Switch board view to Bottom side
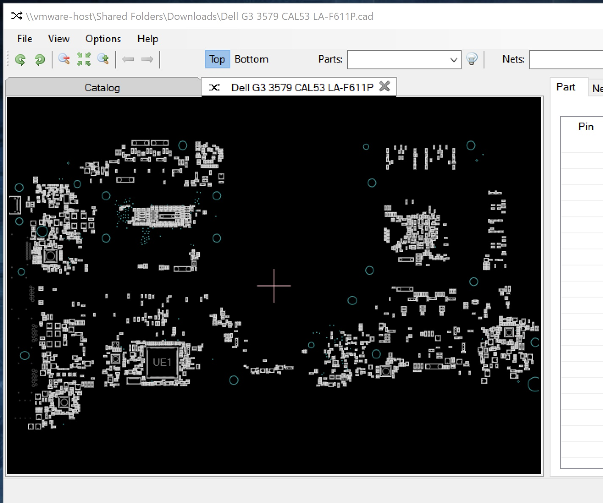Viewport: 603px width, 503px height. tap(252, 59)
